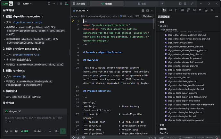The width and height of the screenshot is (221, 139).
Task: Click the # context reference icon
Action: click(x=12, y=131)
